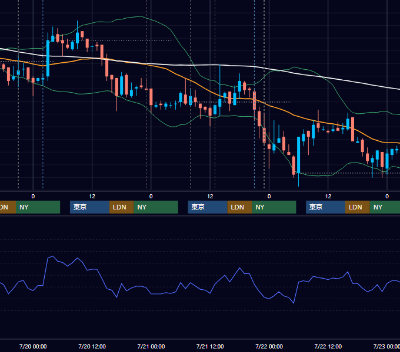Click the 7/22 00:00 time axis label
The image size is (400, 352).
click(x=269, y=346)
